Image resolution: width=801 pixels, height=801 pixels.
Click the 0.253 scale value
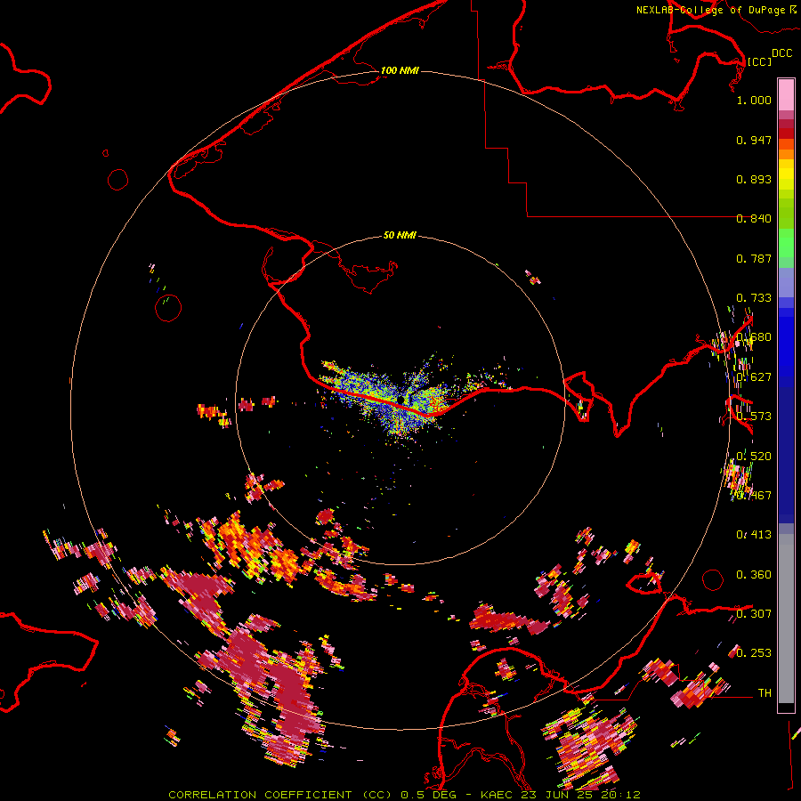(x=754, y=653)
